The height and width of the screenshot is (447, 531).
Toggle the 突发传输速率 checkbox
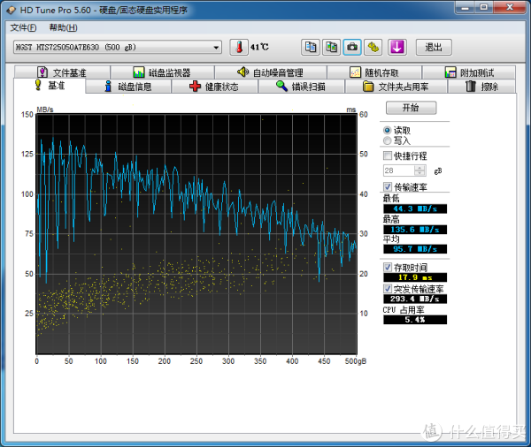coord(388,288)
